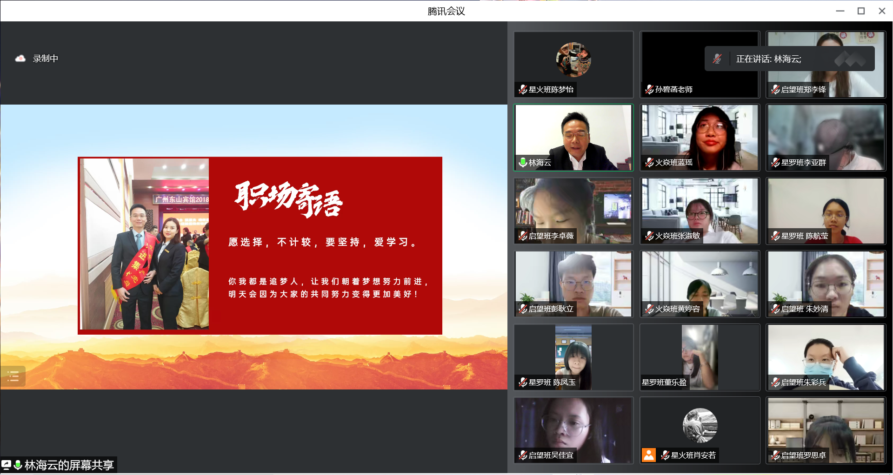893x475 pixels.
Task: Click the 林海云的屏幕共享 label
Action: click(69, 465)
